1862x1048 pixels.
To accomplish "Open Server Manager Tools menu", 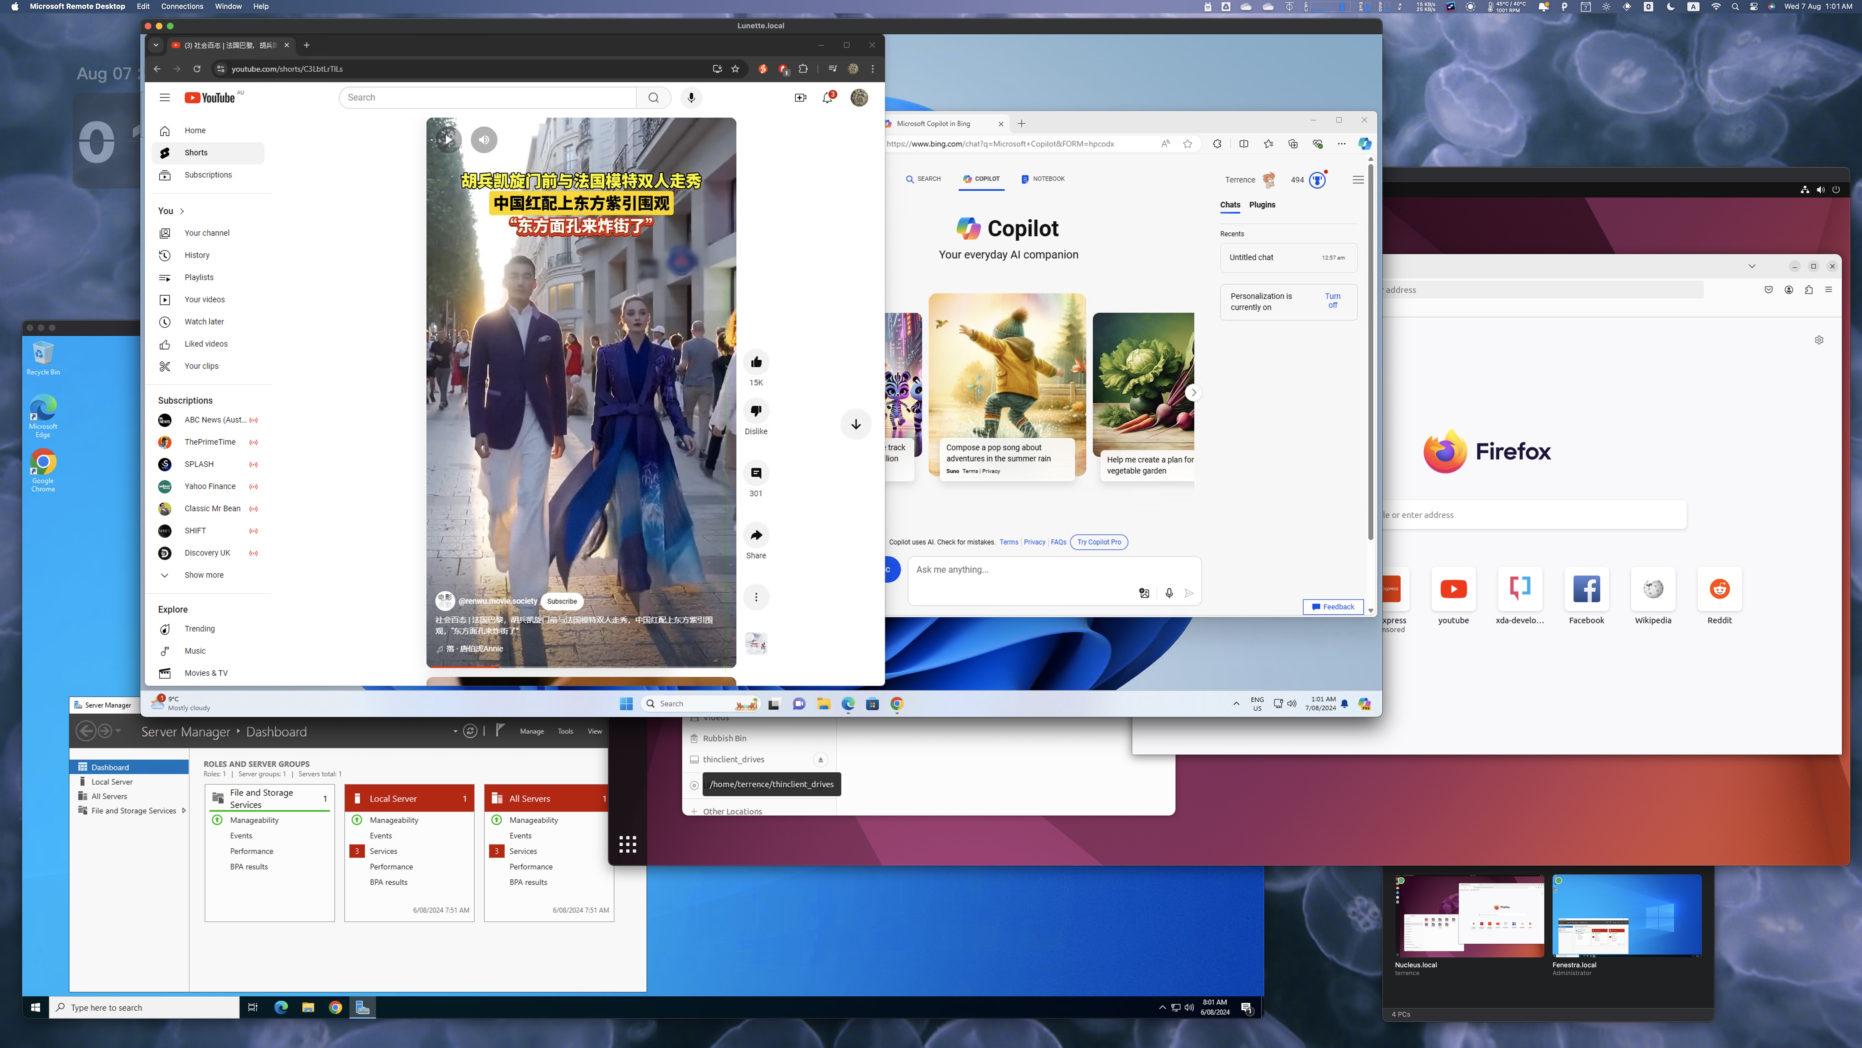I will (565, 731).
